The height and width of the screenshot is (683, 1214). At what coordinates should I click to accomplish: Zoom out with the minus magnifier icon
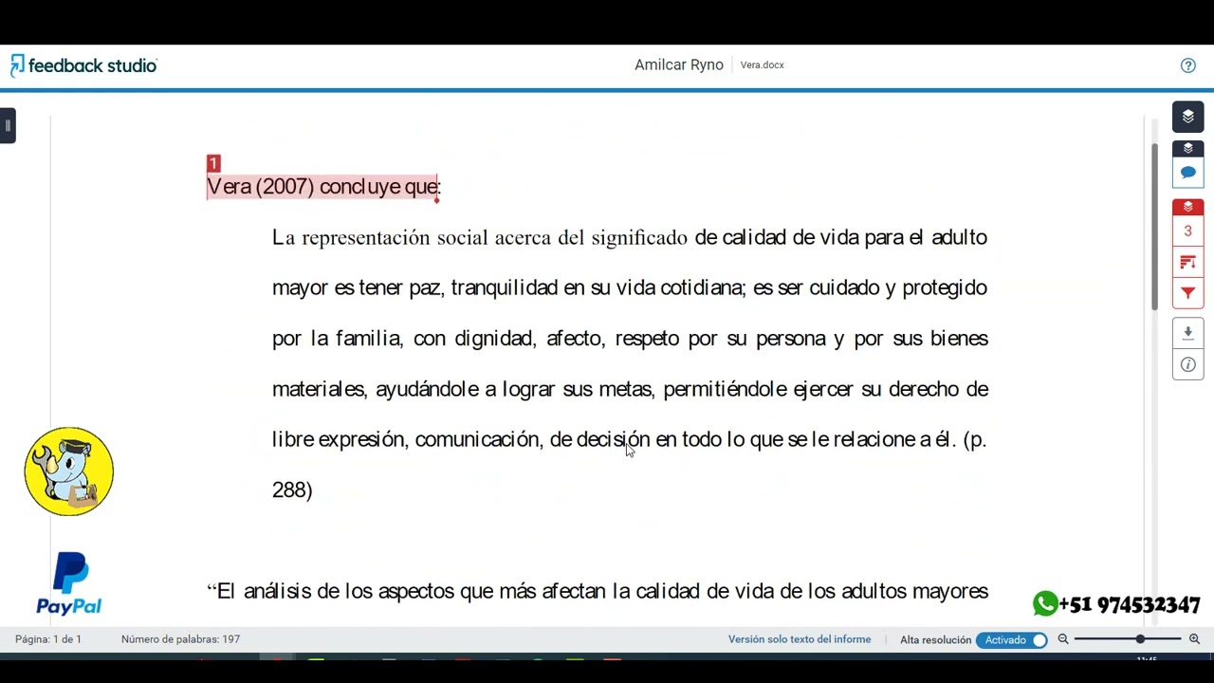(x=1063, y=639)
